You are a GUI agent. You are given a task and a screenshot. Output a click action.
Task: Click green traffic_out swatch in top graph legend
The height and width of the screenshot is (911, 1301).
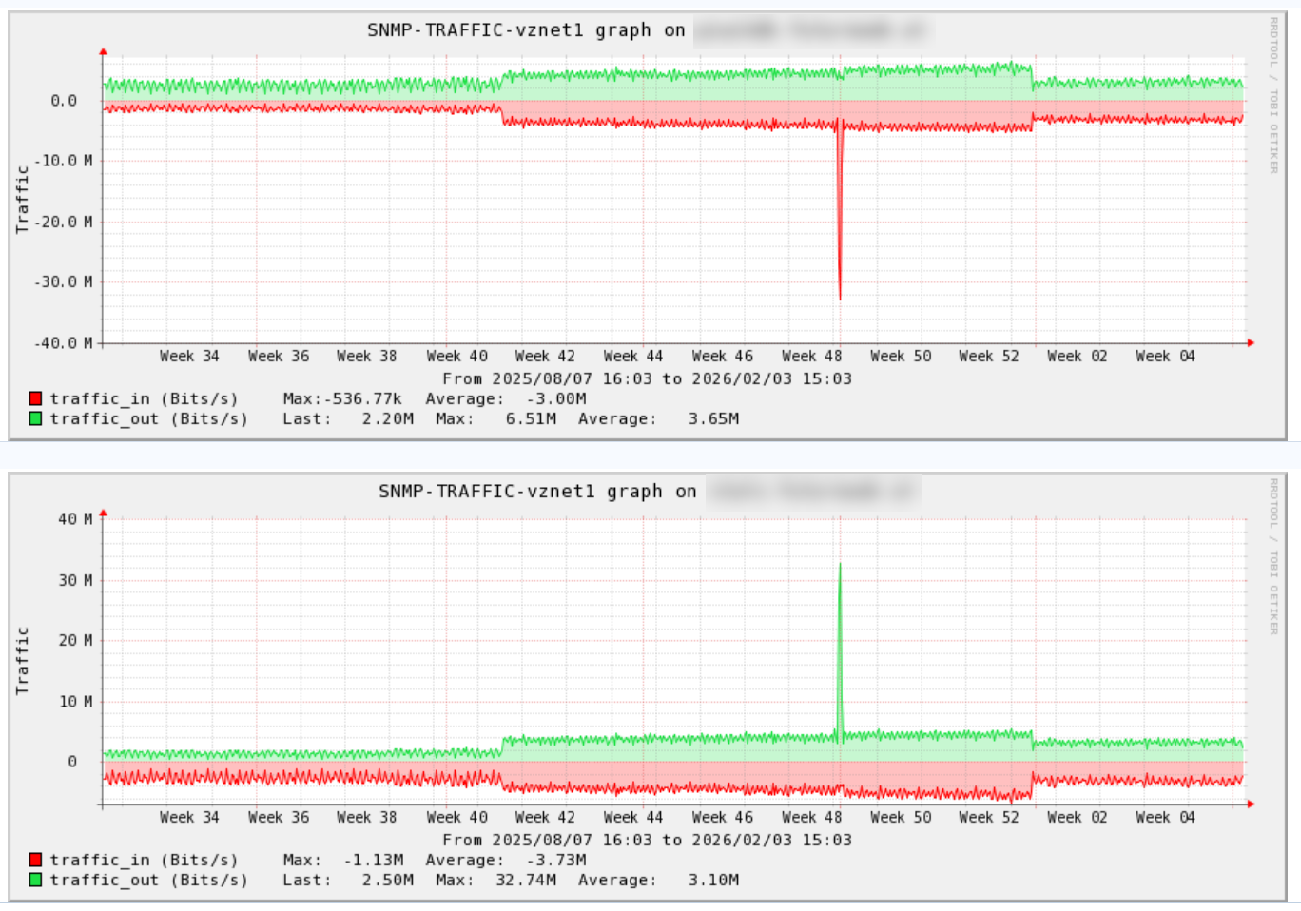35,418
